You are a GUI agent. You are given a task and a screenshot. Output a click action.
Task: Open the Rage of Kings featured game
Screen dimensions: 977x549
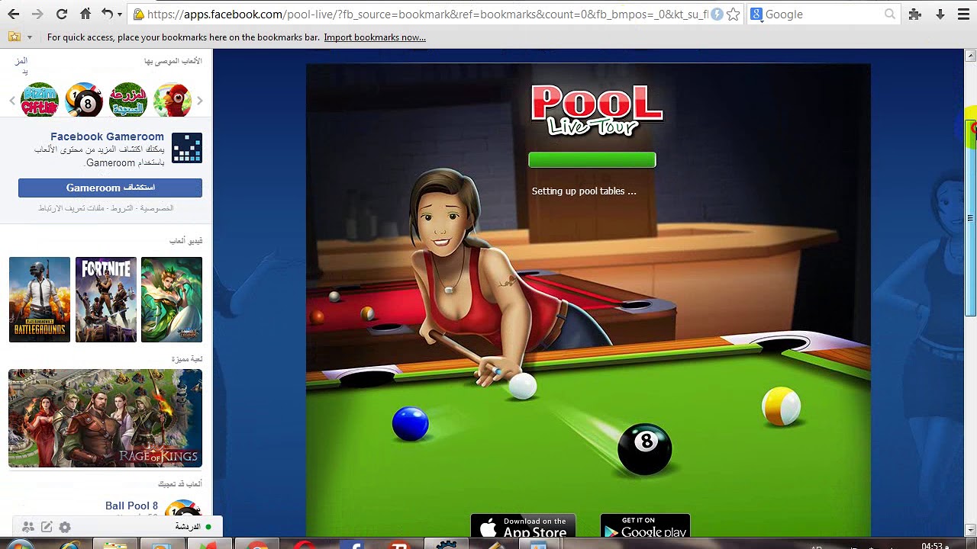(x=105, y=418)
